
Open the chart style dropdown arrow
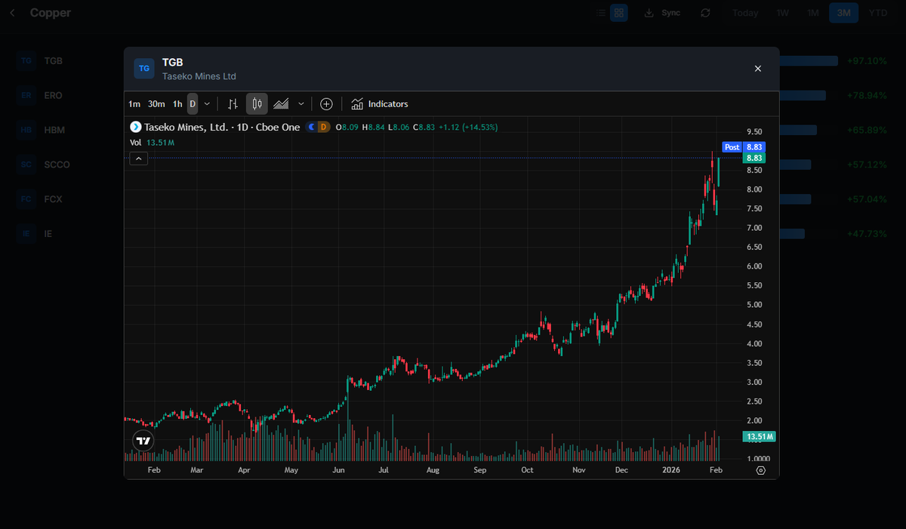(301, 104)
